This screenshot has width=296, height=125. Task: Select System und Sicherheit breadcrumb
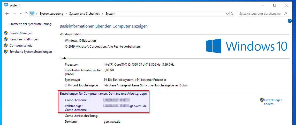(x=84, y=14)
